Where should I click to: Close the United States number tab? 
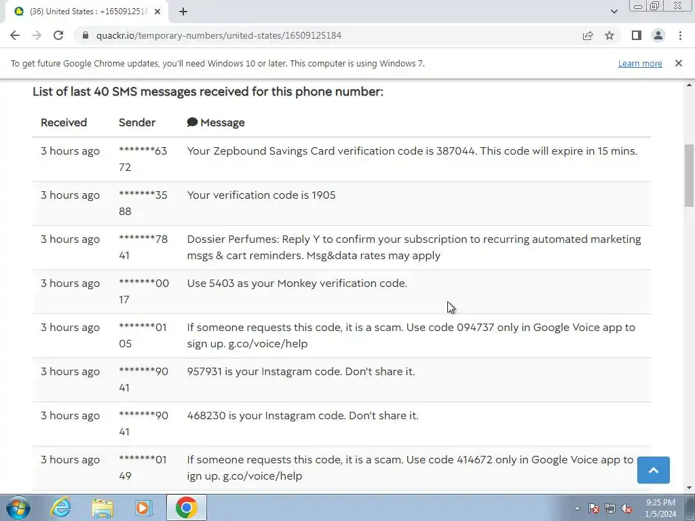tap(157, 12)
